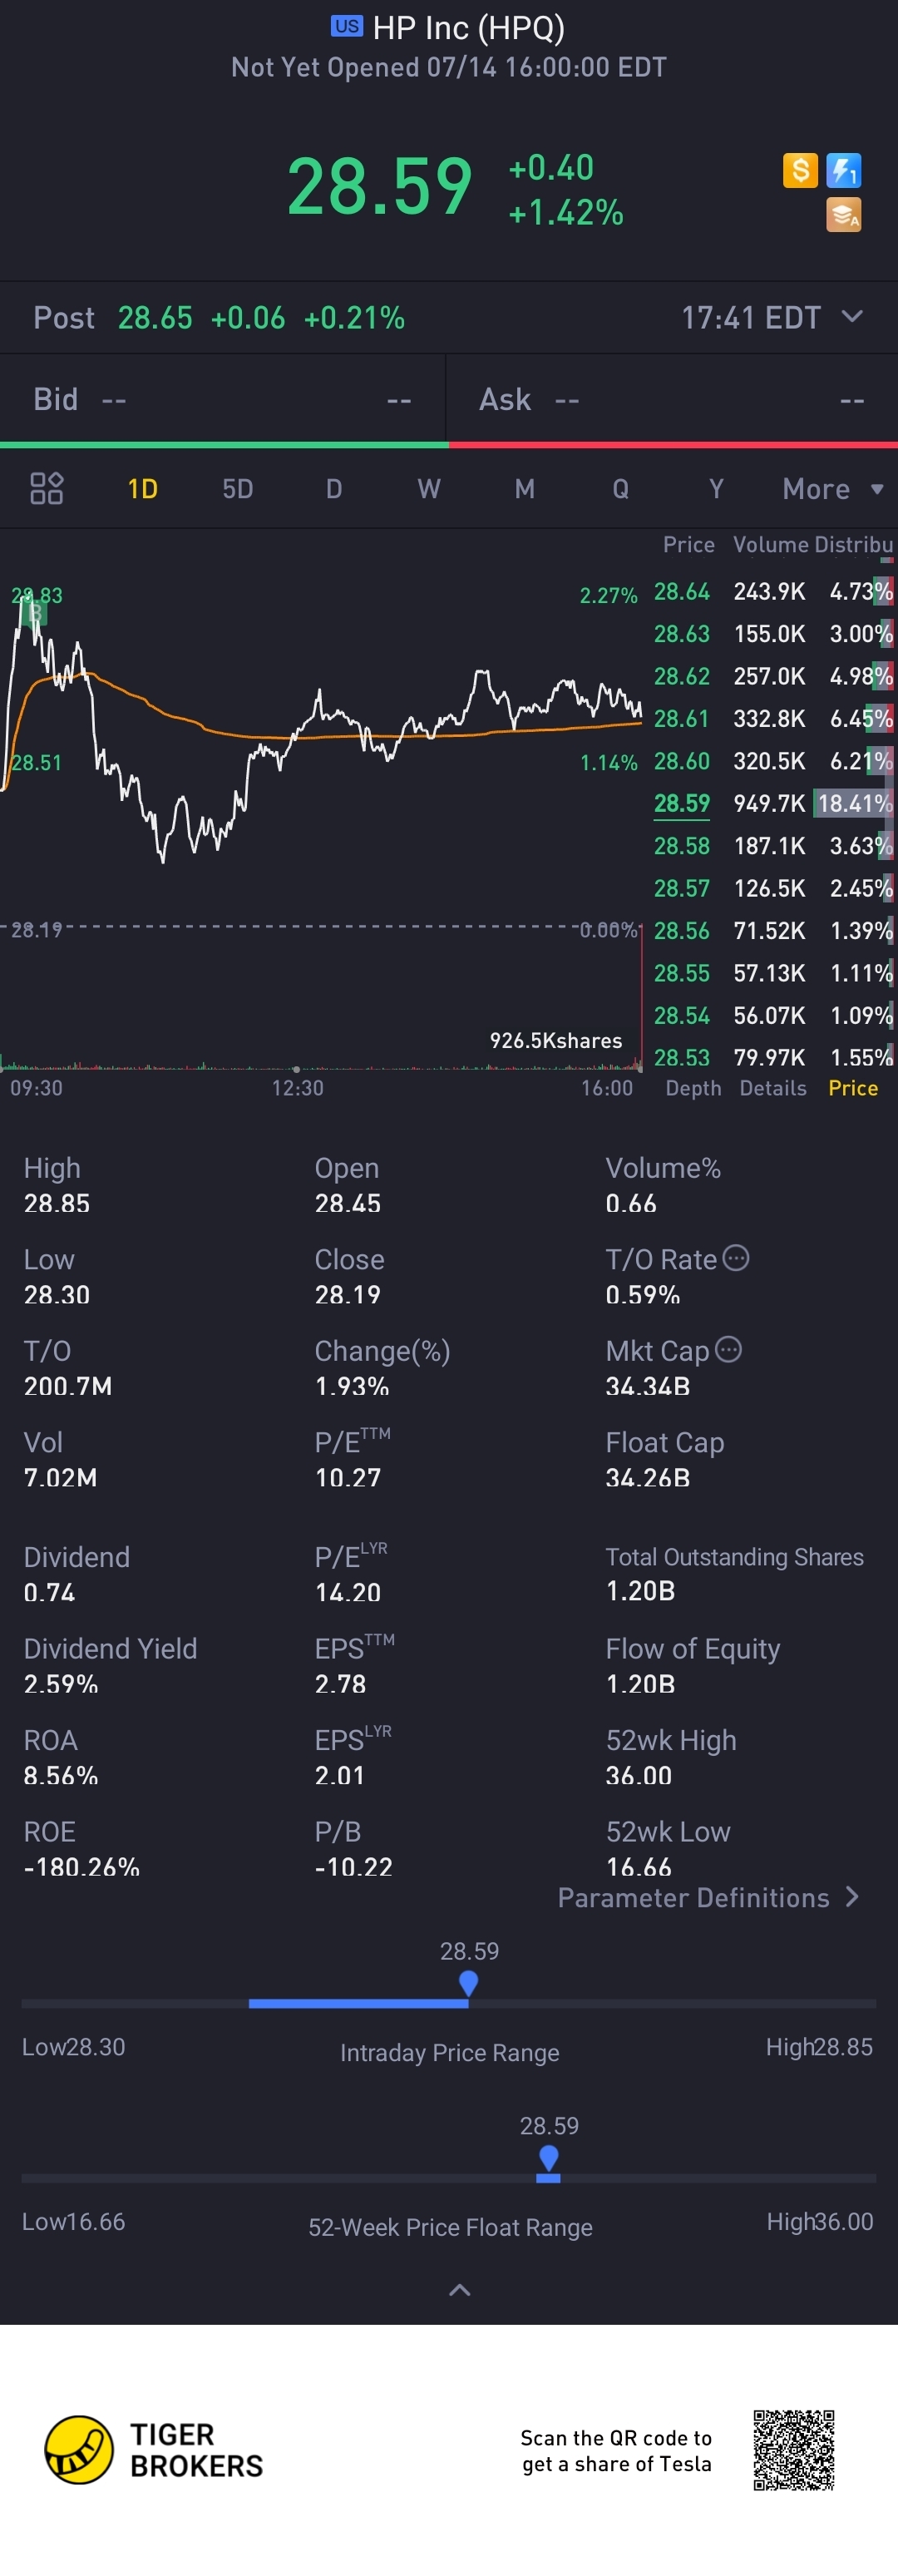Switch order book view to Details
This screenshot has height=2576, width=898.
point(772,1088)
